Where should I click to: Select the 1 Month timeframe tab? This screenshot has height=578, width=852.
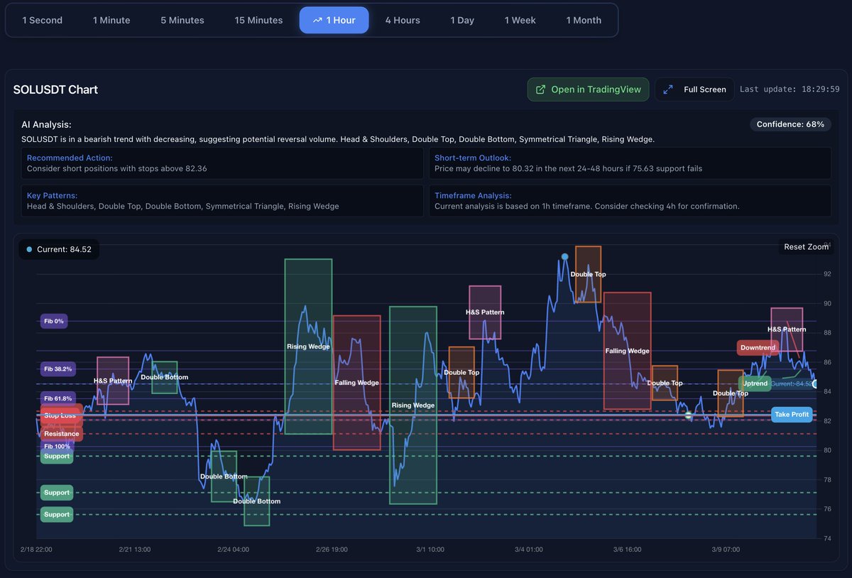(584, 20)
